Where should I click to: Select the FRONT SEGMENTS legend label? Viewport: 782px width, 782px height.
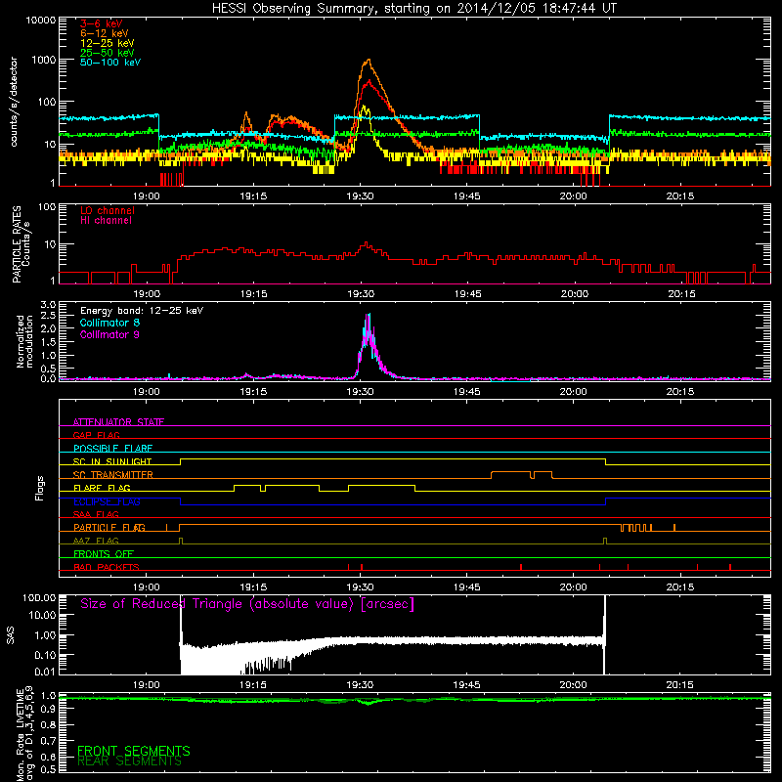pos(134,751)
